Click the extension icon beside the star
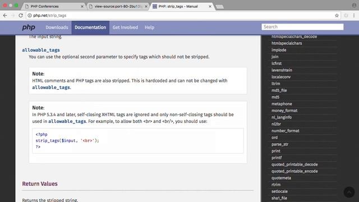The image size is (359, 202). pos(346,15)
